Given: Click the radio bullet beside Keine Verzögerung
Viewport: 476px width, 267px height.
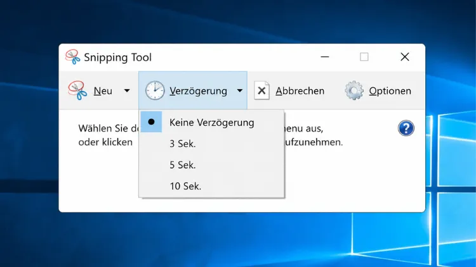Looking at the screenshot, I should (x=151, y=121).
